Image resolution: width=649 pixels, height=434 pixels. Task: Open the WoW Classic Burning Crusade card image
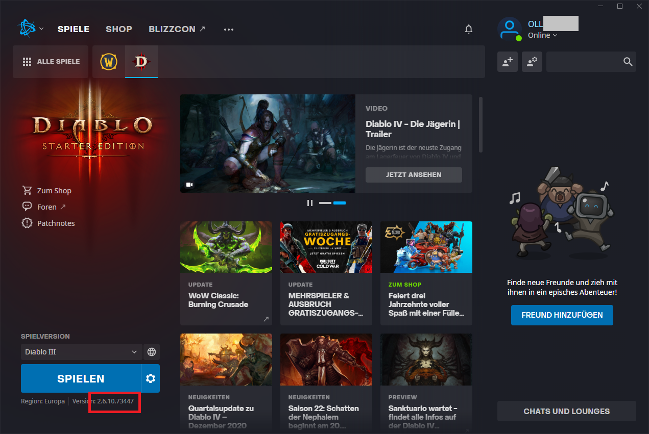coord(226,247)
